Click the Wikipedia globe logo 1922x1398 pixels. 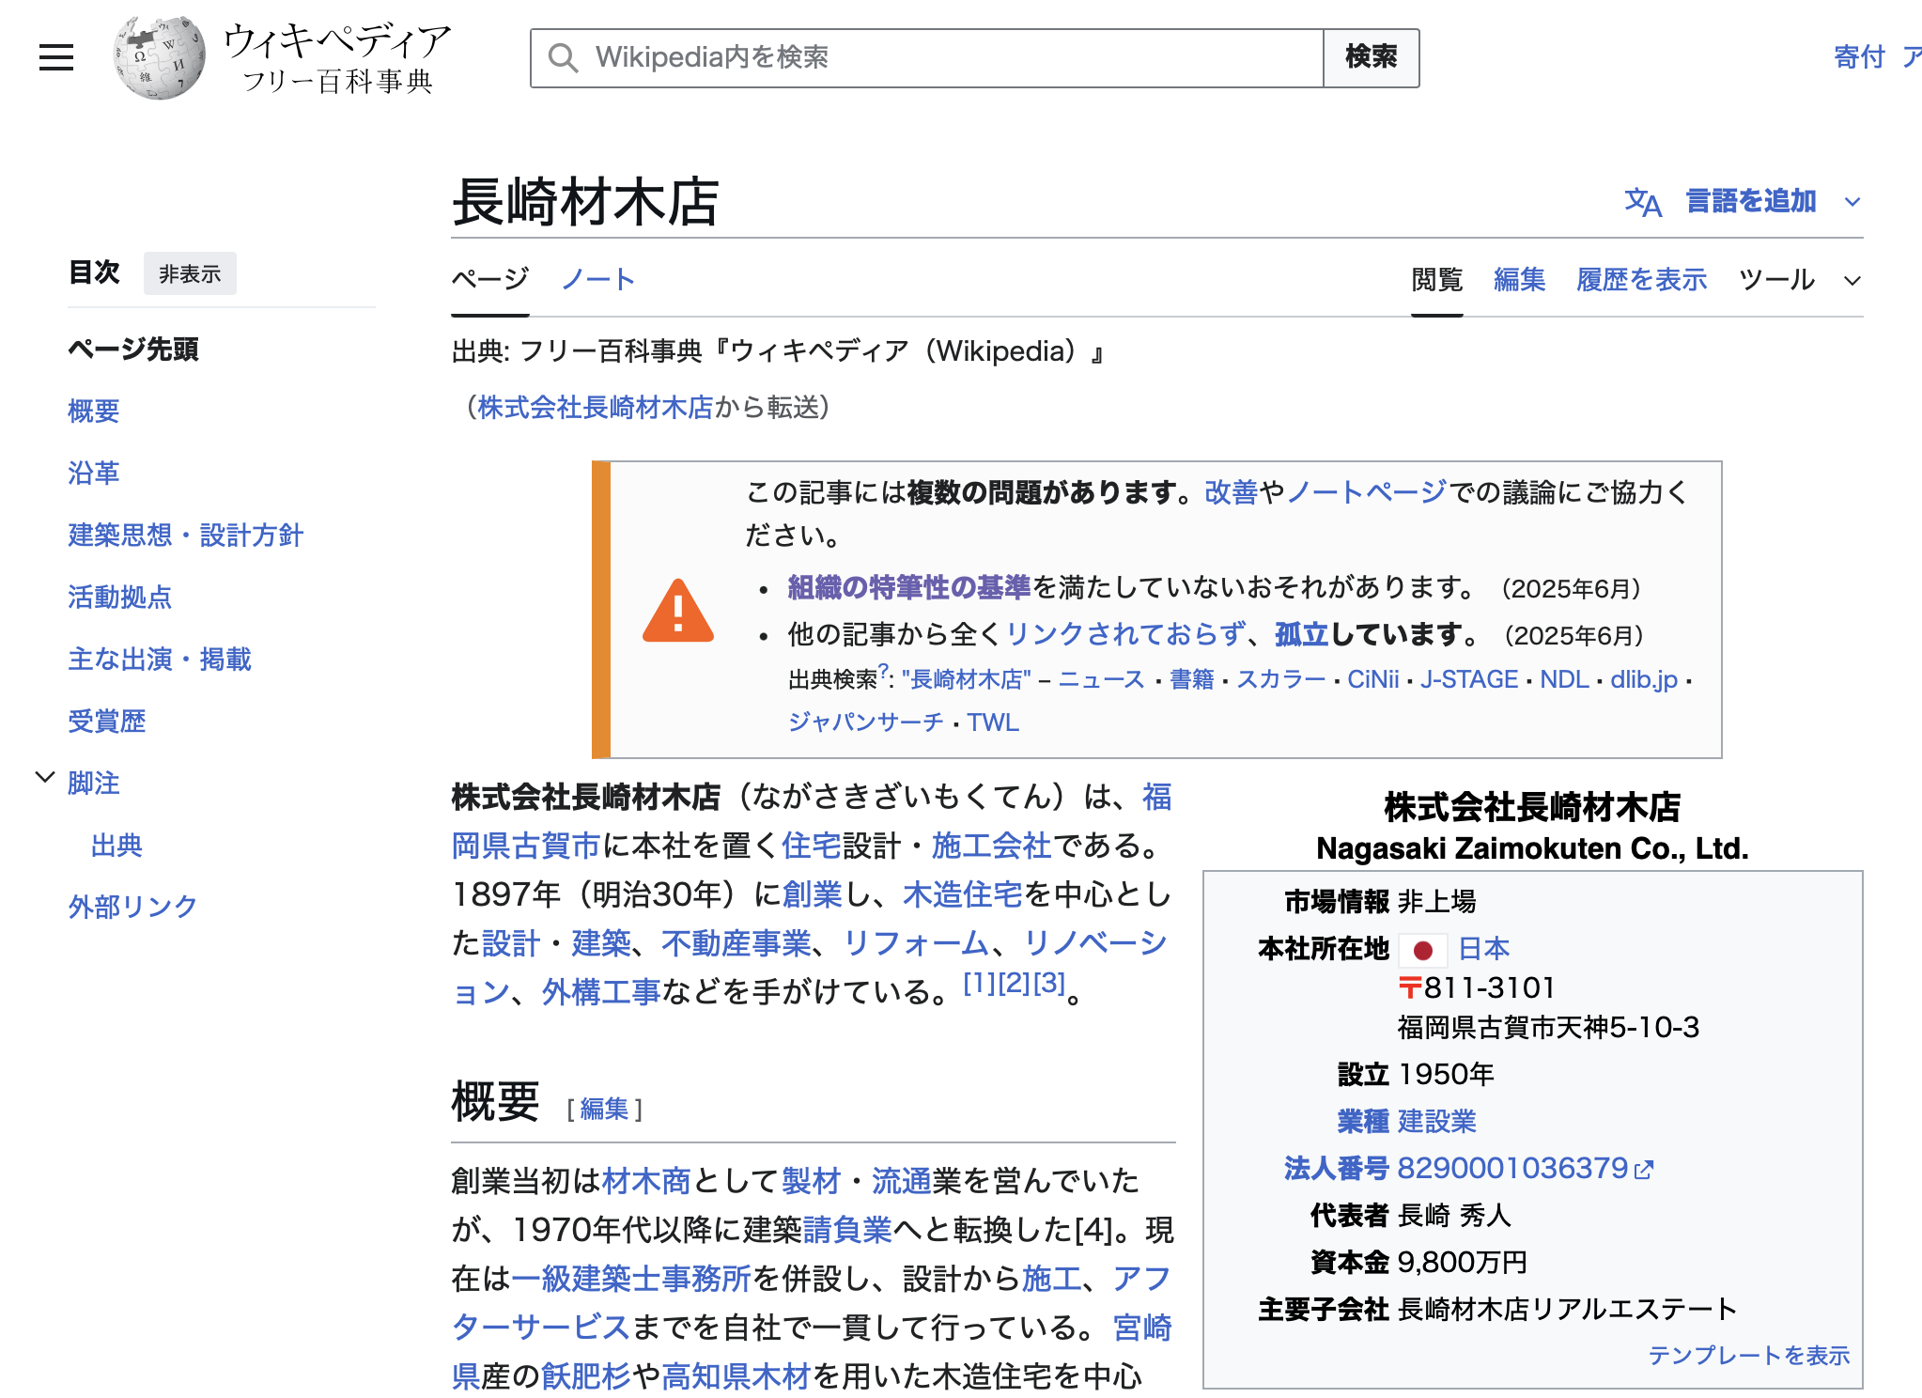[159, 57]
